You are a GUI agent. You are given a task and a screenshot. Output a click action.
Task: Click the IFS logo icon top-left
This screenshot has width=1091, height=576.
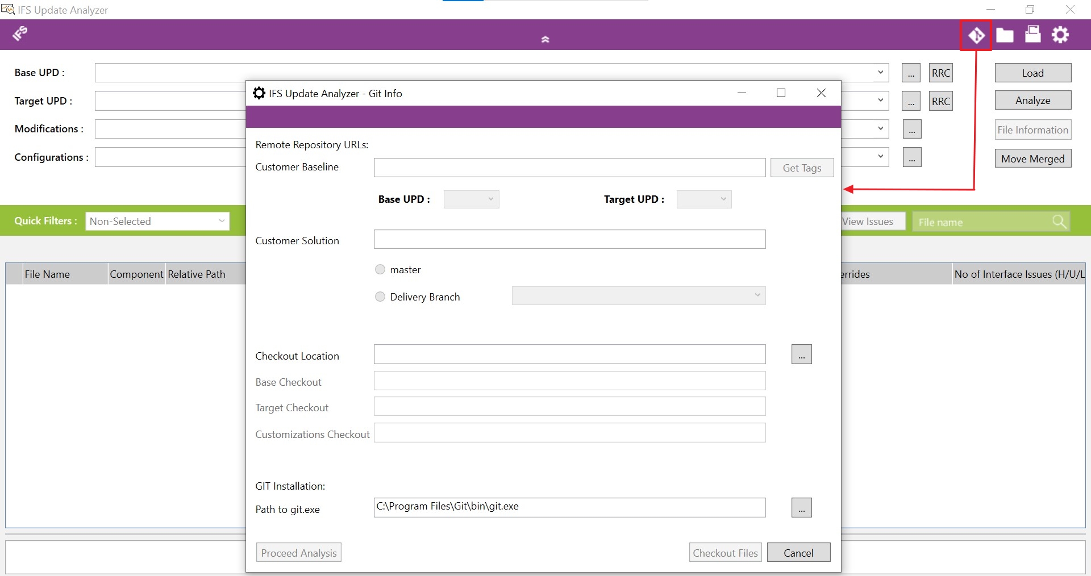(x=20, y=34)
